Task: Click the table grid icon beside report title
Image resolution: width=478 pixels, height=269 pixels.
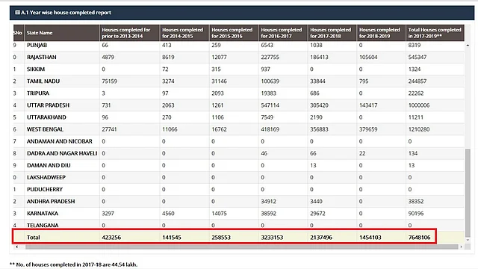Action: pyautogui.click(x=17, y=13)
